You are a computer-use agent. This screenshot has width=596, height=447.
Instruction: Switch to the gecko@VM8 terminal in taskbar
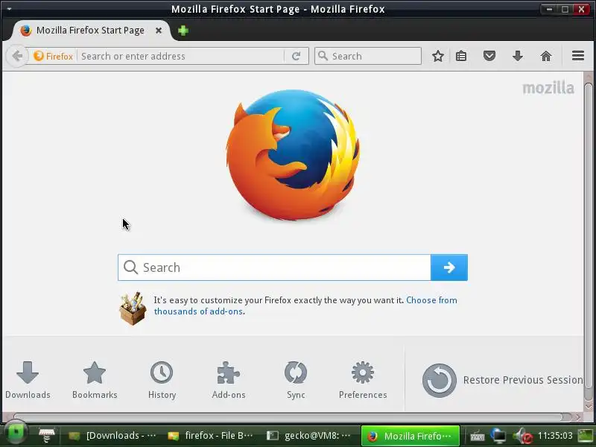tap(308, 436)
